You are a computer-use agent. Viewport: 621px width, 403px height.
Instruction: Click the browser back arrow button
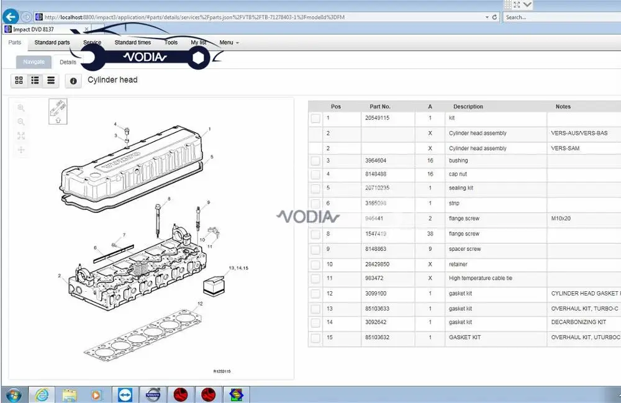pos(11,17)
